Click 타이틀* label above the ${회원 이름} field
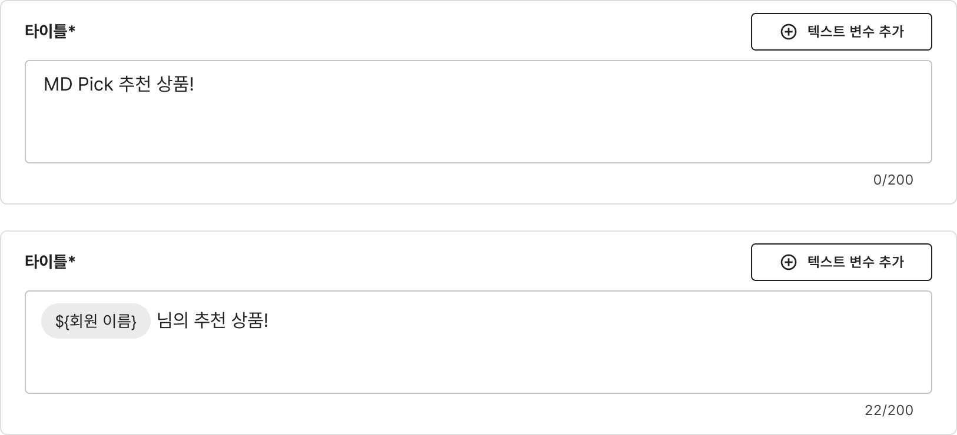957x435 pixels. click(50, 262)
